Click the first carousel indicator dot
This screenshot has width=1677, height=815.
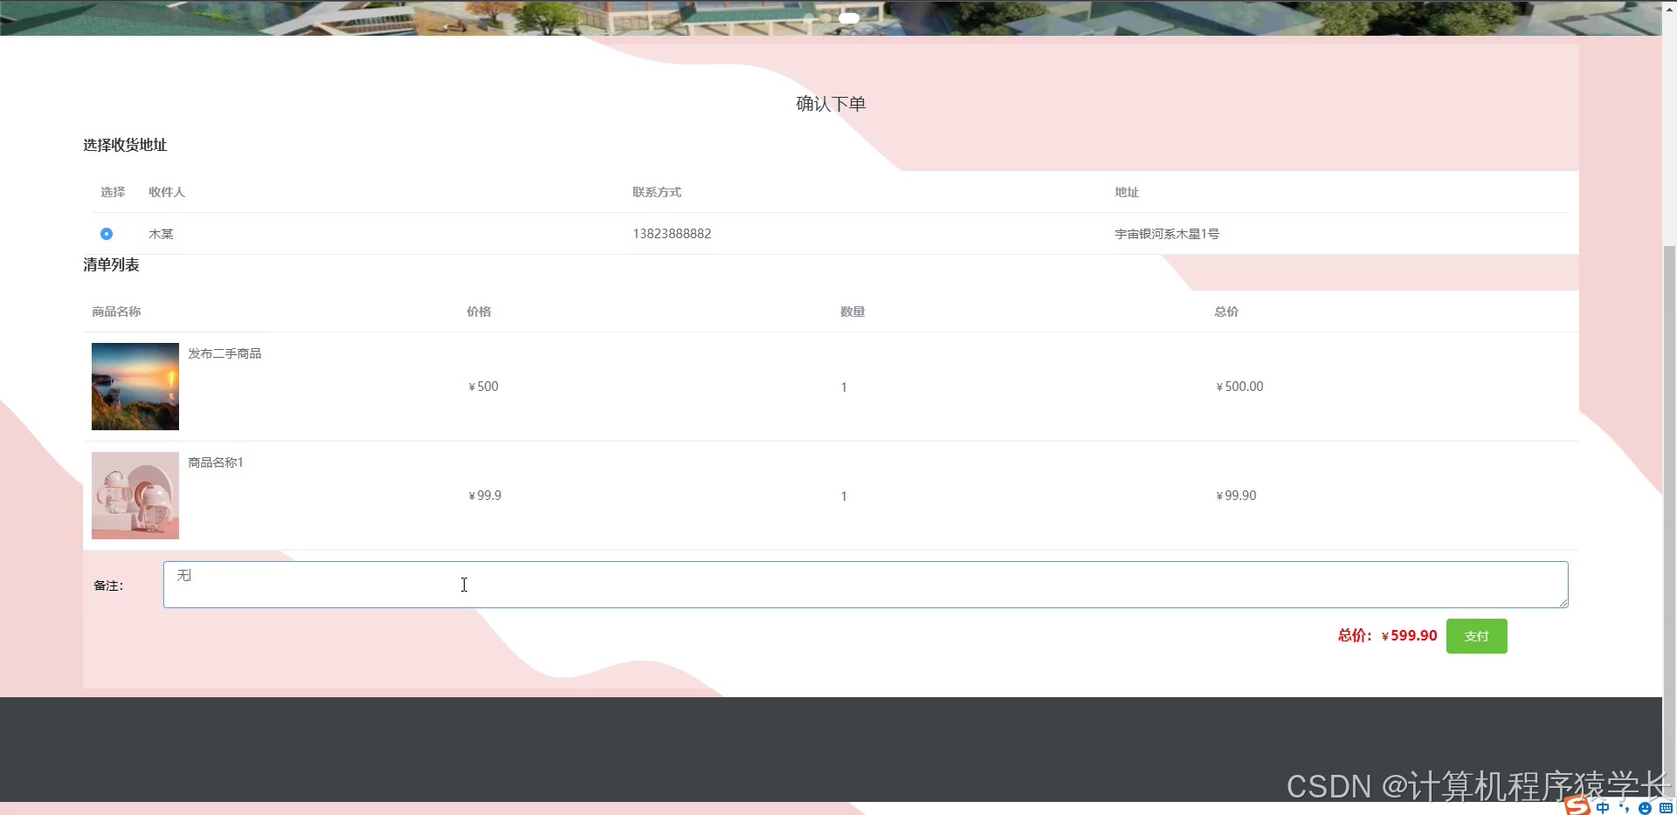(809, 18)
